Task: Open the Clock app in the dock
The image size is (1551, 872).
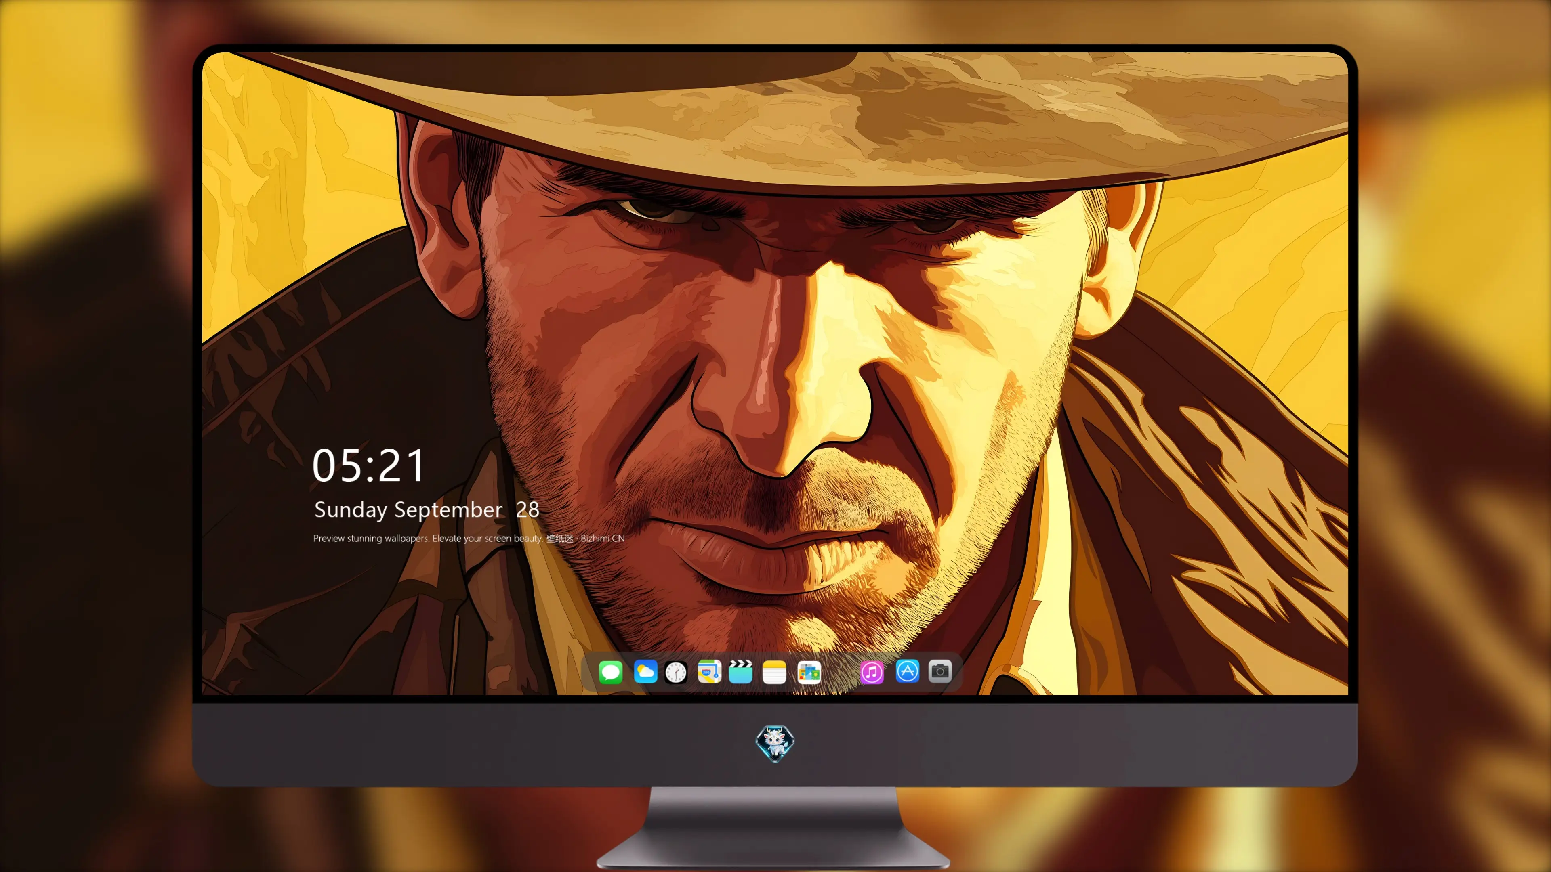Action: (x=676, y=672)
